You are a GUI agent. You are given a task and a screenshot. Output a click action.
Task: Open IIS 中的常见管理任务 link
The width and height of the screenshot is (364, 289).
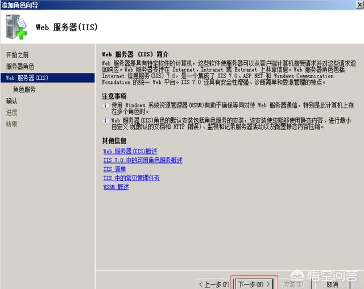pos(131,178)
